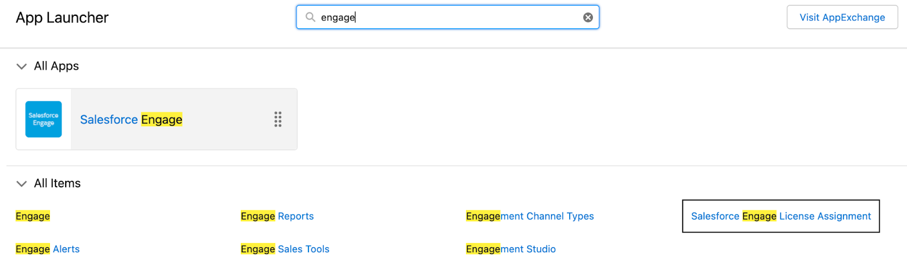Open Engage Alerts
The height and width of the screenshot is (267, 907).
pyautogui.click(x=48, y=249)
